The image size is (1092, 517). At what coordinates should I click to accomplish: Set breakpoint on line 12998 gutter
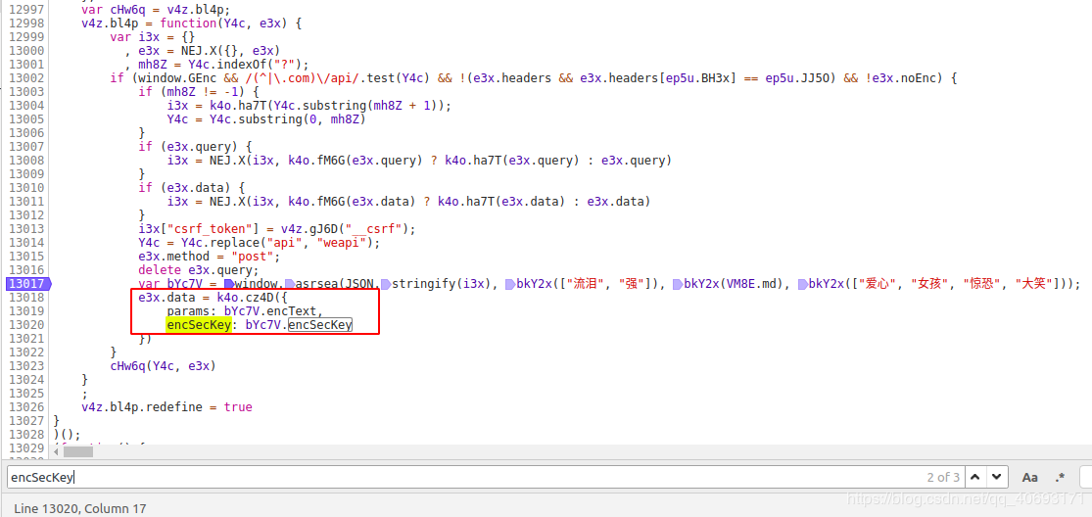[25, 23]
